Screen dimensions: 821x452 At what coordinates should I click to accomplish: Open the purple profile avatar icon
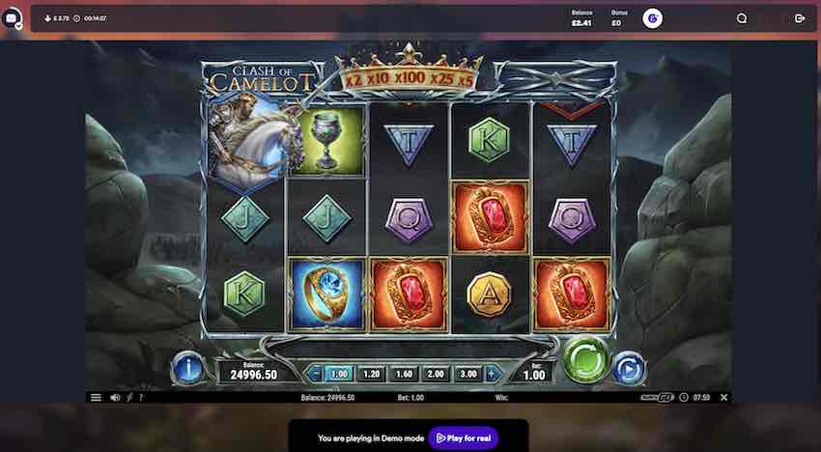[x=652, y=18]
